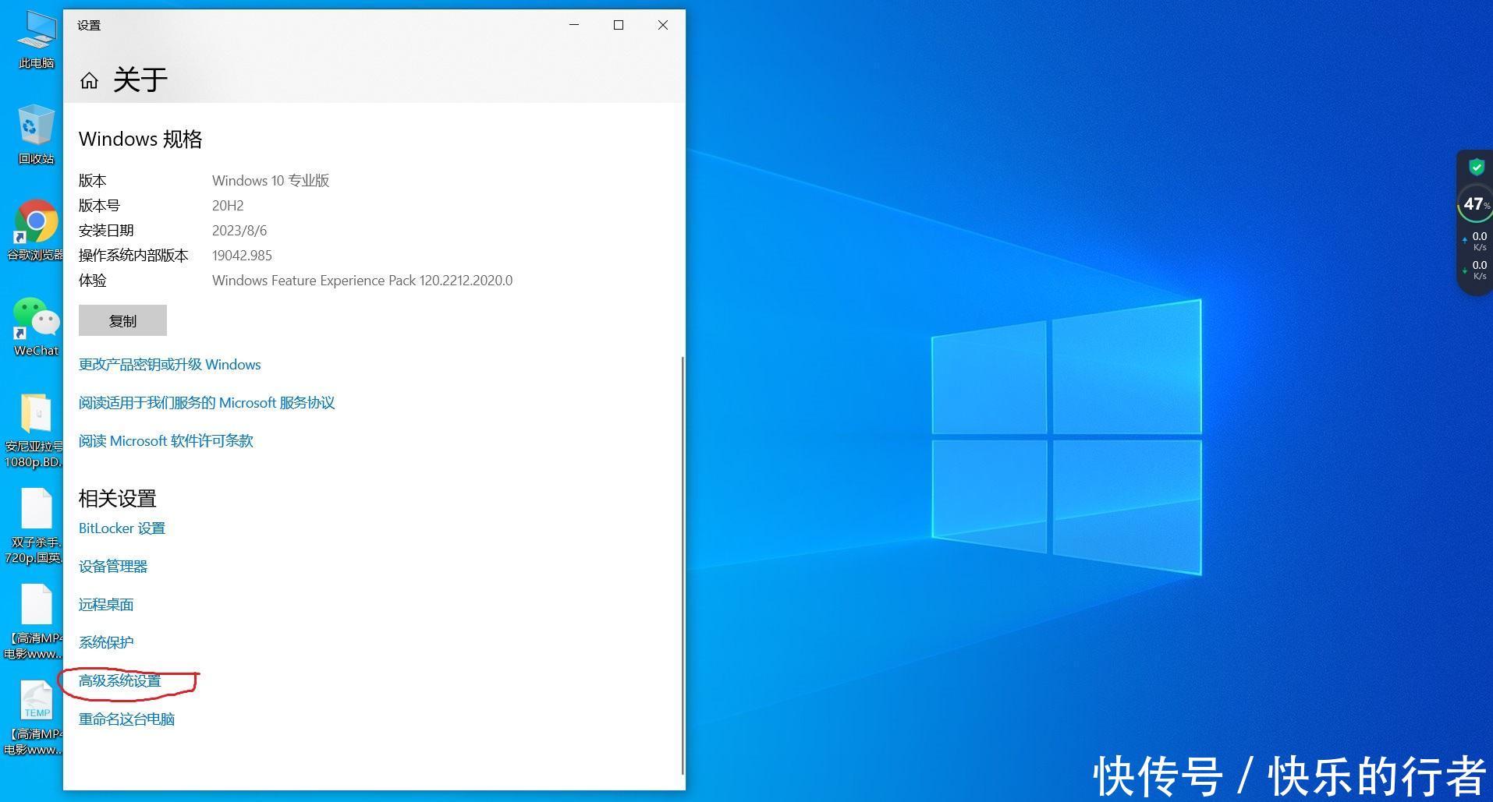Click the download speed 0.0 K/s indicator

click(x=1475, y=270)
